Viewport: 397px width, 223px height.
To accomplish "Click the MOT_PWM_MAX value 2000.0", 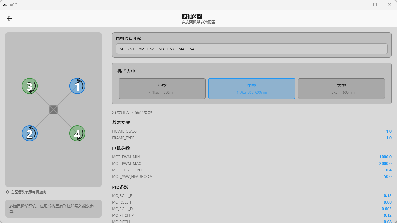I will click(385, 164).
